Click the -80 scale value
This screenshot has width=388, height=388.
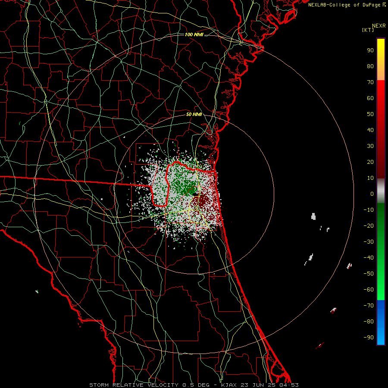point(369,322)
